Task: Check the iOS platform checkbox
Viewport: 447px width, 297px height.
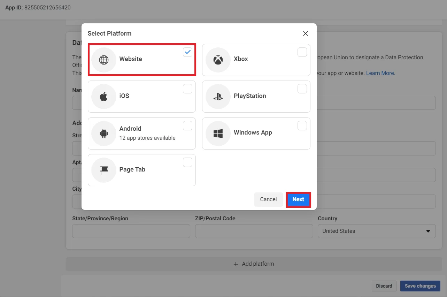Action: [x=187, y=89]
